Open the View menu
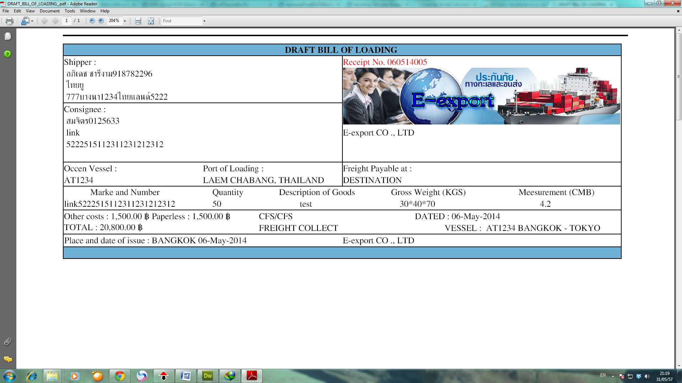This screenshot has height=383, width=682. [30, 11]
